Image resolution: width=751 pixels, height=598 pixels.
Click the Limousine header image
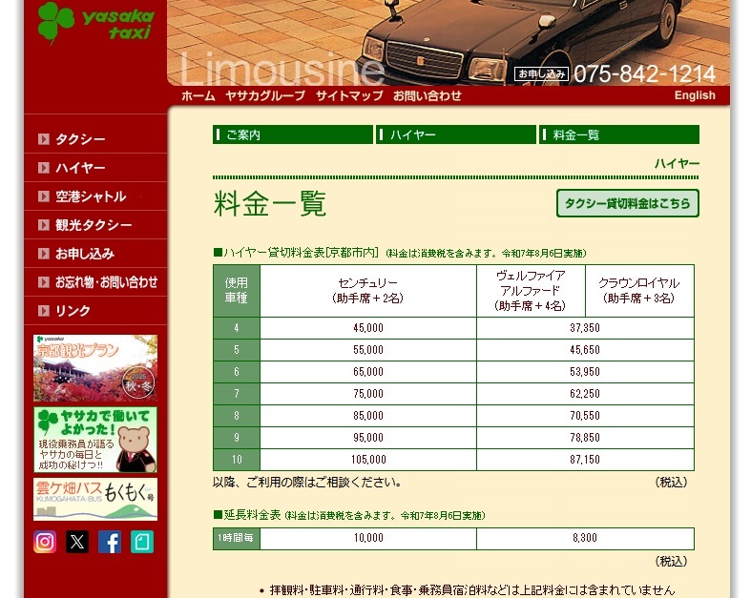(449, 43)
